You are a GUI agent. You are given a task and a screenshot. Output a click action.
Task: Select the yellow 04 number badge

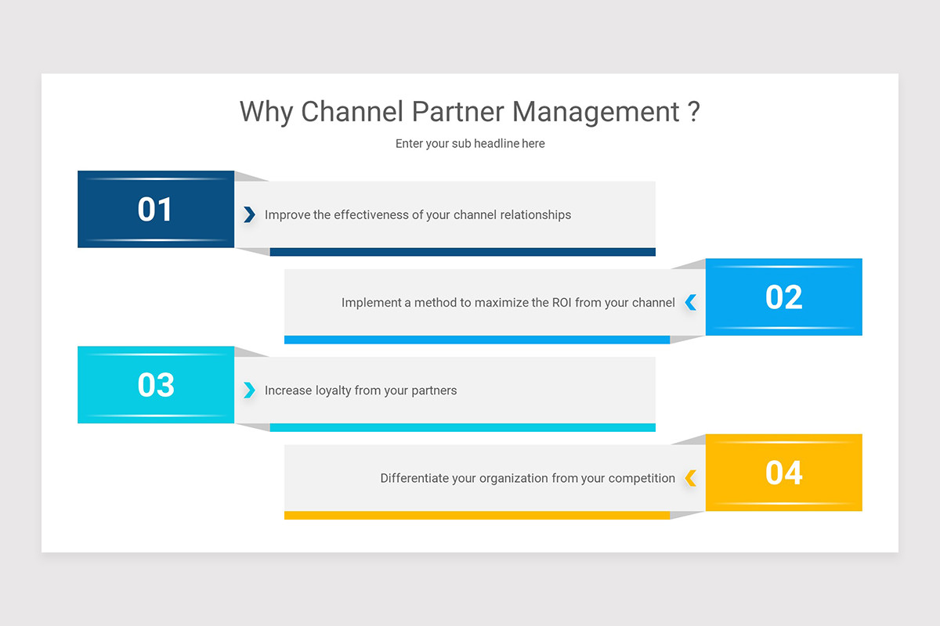point(783,473)
